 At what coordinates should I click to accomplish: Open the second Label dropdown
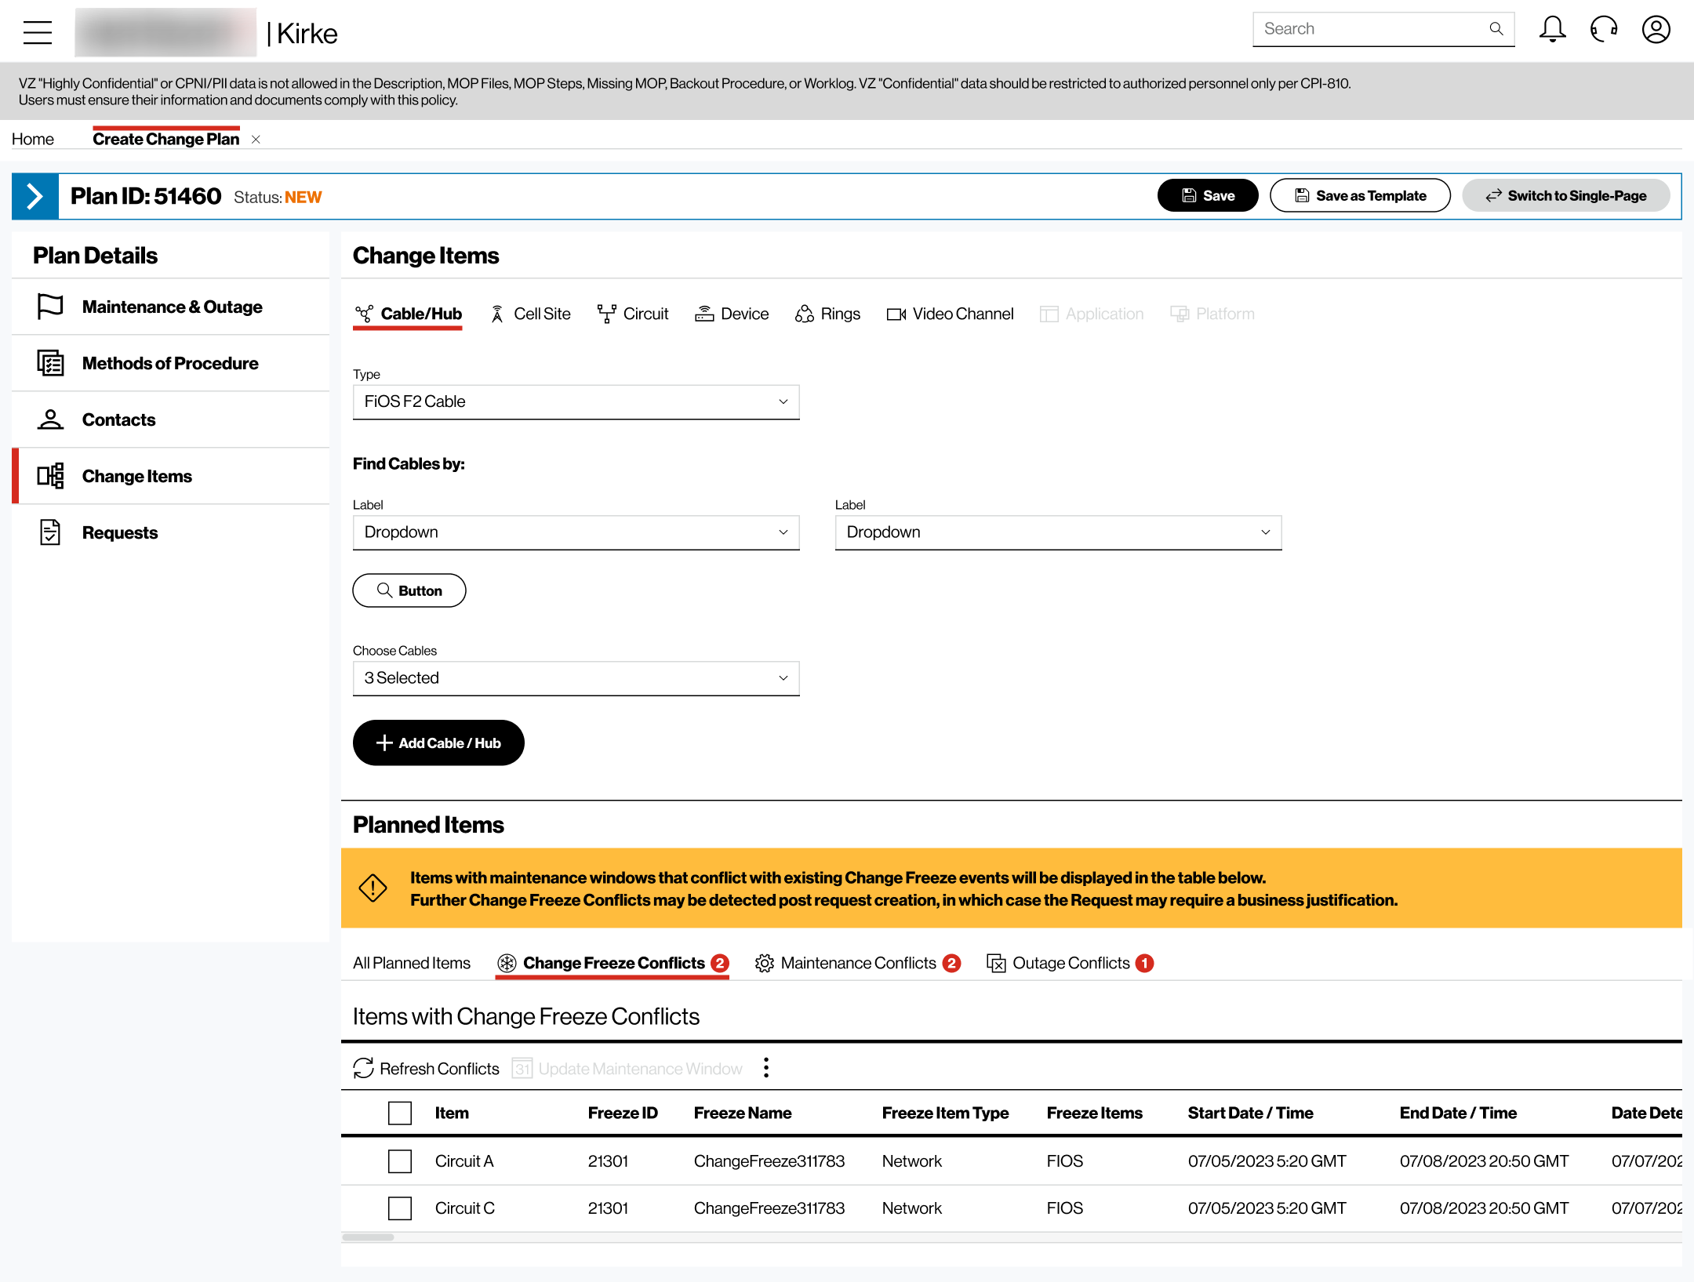[1059, 532]
